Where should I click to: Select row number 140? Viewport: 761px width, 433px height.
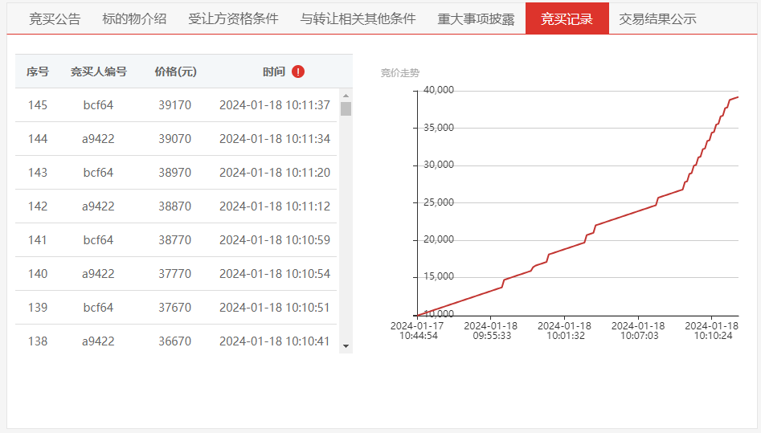click(x=38, y=274)
